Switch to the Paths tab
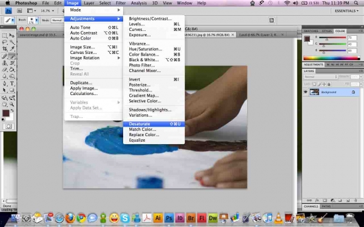The height and width of the screenshot is (227, 364). [x=326, y=206]
